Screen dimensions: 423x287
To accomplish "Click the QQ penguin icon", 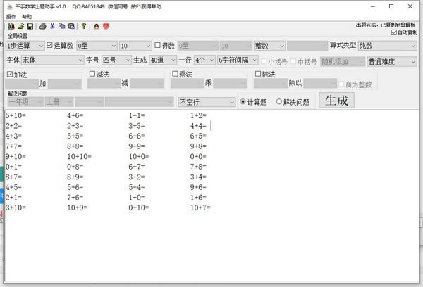I will point(96,26).
